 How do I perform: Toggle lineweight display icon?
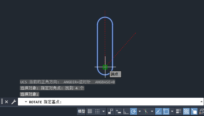click(x=179, y=111)
